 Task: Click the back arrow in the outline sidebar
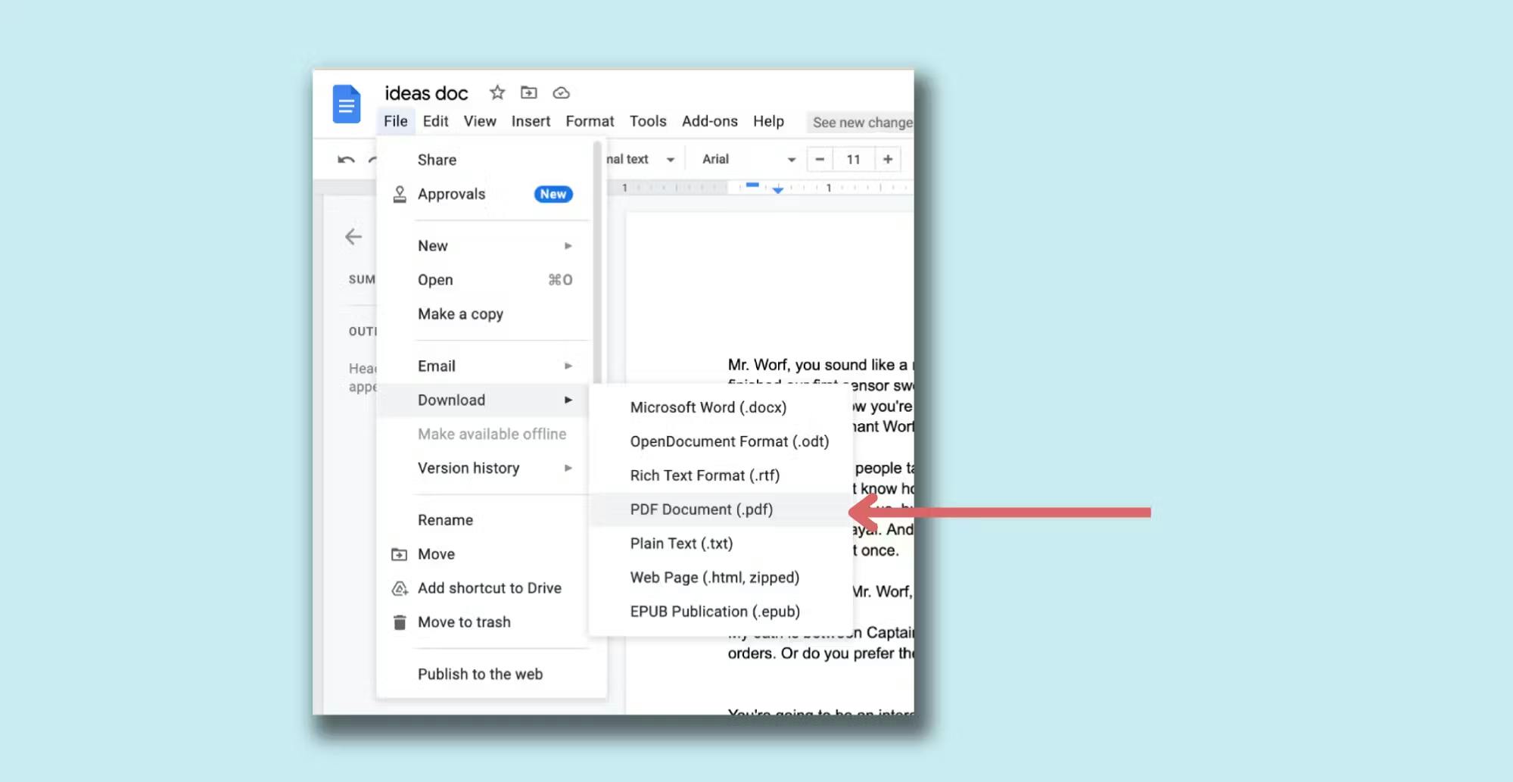[x=353, y=237]
